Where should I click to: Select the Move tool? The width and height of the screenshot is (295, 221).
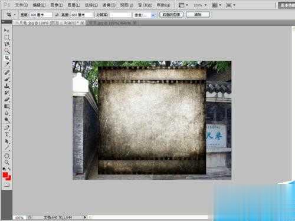point(6,31)
